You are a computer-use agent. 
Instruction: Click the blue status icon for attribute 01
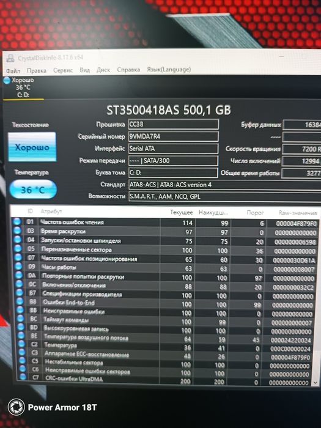tap(17, 221)
